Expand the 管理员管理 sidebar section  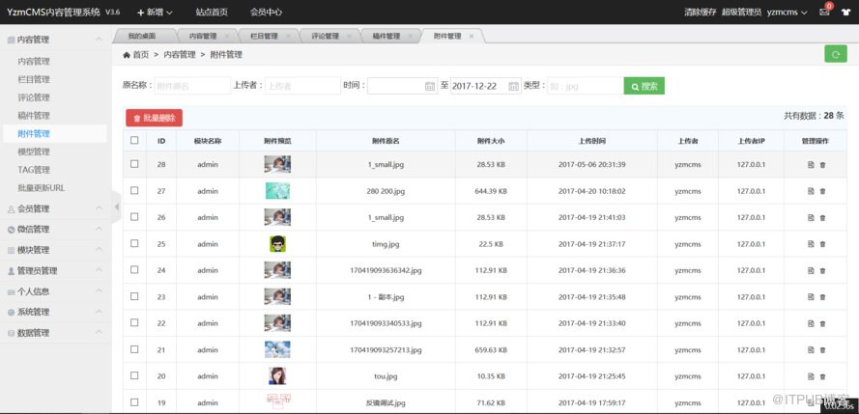54,271
